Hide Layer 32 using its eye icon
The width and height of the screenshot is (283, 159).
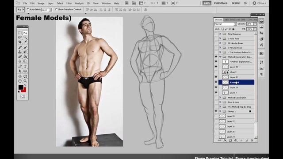click(x=216, y=77)
